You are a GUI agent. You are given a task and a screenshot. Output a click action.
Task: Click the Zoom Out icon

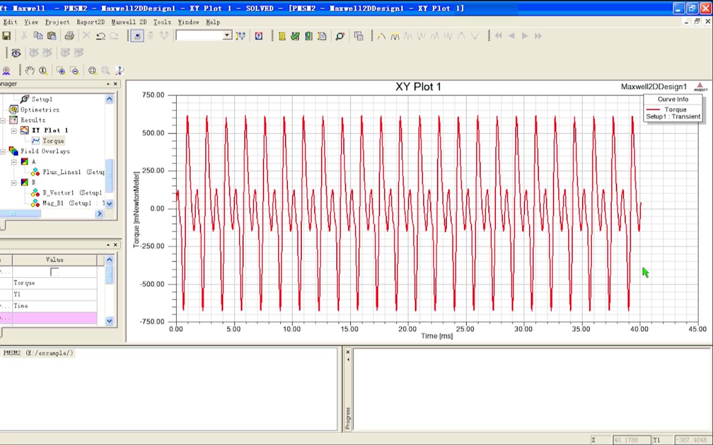click(x=74, y=70)
